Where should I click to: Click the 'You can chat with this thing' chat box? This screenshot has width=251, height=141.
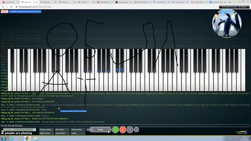pos(125,126)
